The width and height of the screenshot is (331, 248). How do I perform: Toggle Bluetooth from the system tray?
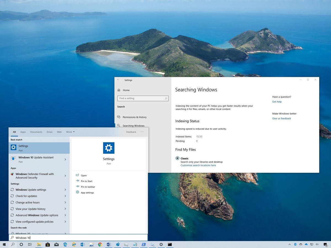click(x=295, y=244)
